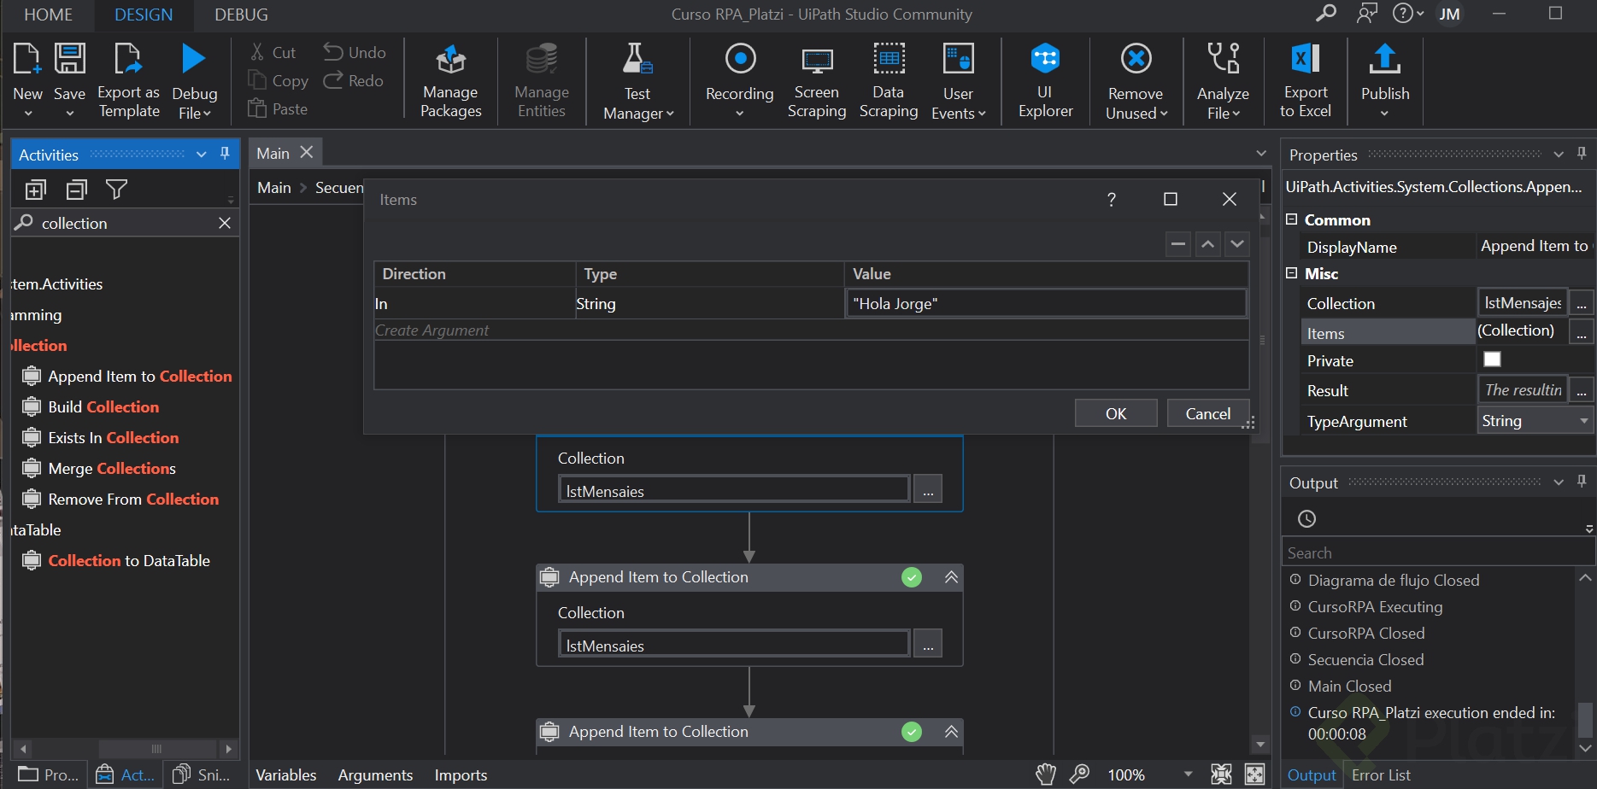Export workflow to Excel
This screenshot has width=1597, height=789.
tap(1305, 82)
